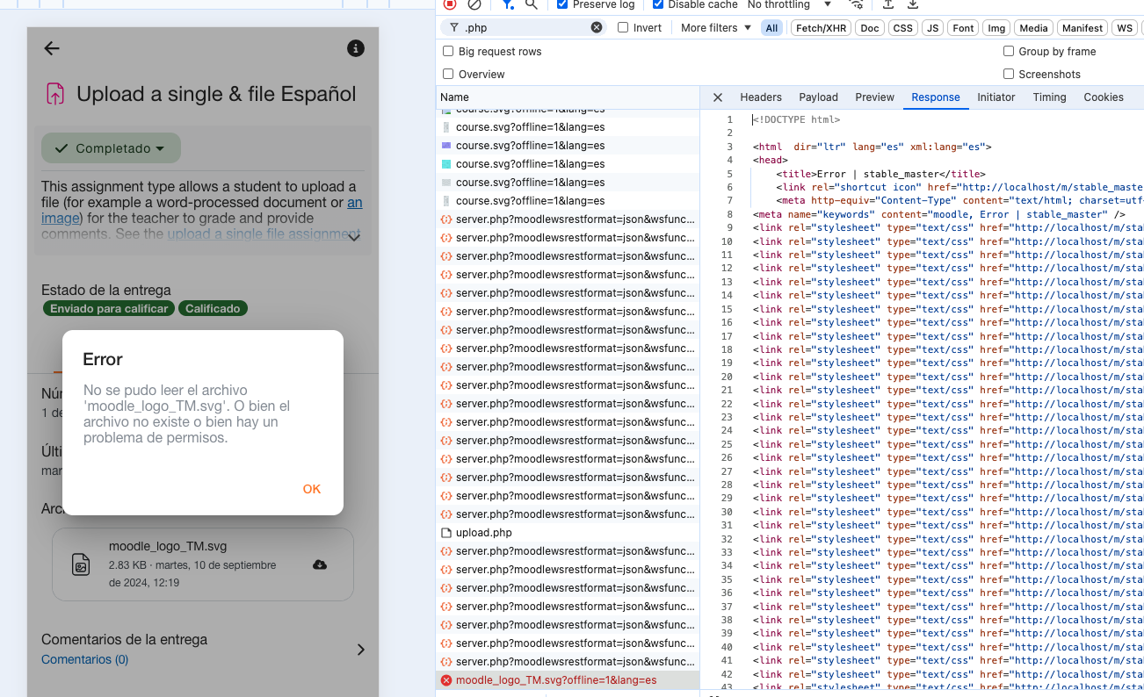Enable Big request rows
Screen dimensions: 1144x697
[448, 52]
